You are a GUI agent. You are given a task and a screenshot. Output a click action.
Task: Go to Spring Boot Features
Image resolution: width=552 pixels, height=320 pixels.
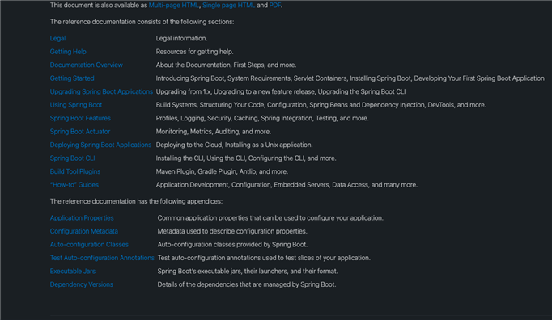[x=80, y=119]
